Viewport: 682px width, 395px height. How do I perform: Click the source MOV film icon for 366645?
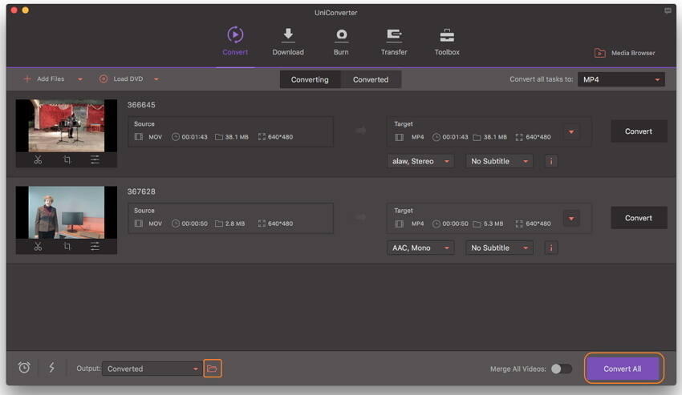[138, 137]
